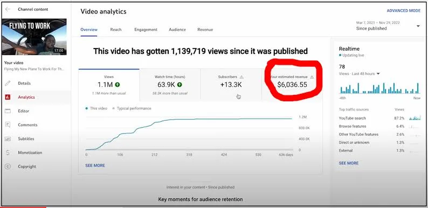Click warning triangle beside estimated revenue
The image size is (428, 208).
[312, 77]
